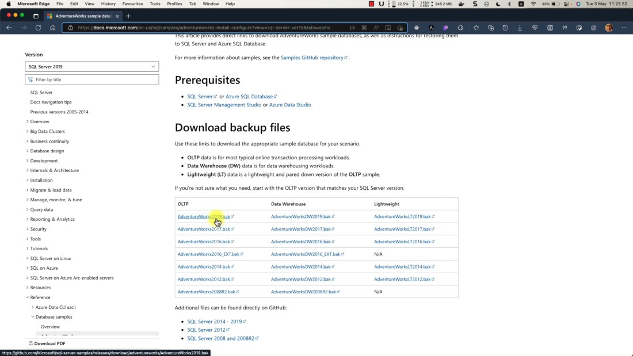Open the Tools menu

tap(155, 3)
